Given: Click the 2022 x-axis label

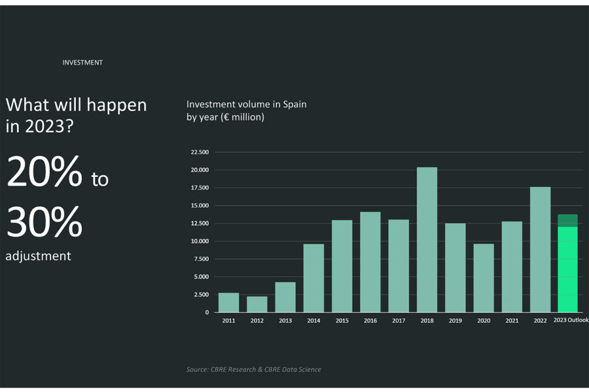Looking at the screenshot, I should pos(541,321).
